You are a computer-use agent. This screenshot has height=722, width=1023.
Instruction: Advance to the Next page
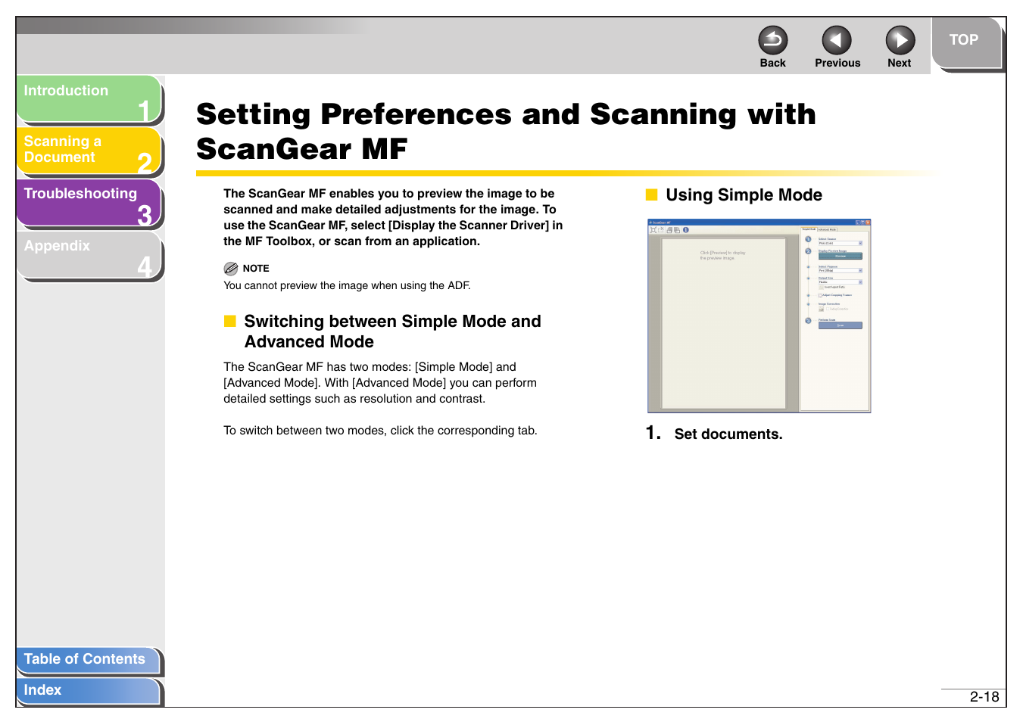[900, 40]
